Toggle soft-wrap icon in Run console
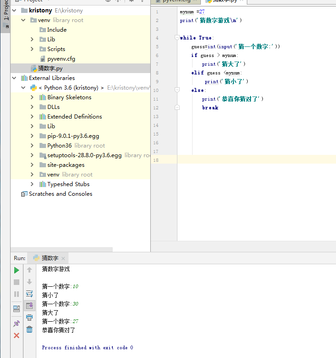336x358 pixels. click(x=29, y=294)
